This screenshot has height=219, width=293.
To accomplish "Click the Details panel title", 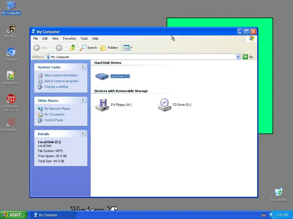I will click(43, 134).
